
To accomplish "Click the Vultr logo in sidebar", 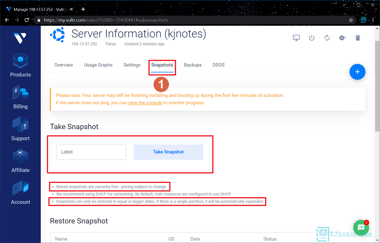I will pos(20,38).
